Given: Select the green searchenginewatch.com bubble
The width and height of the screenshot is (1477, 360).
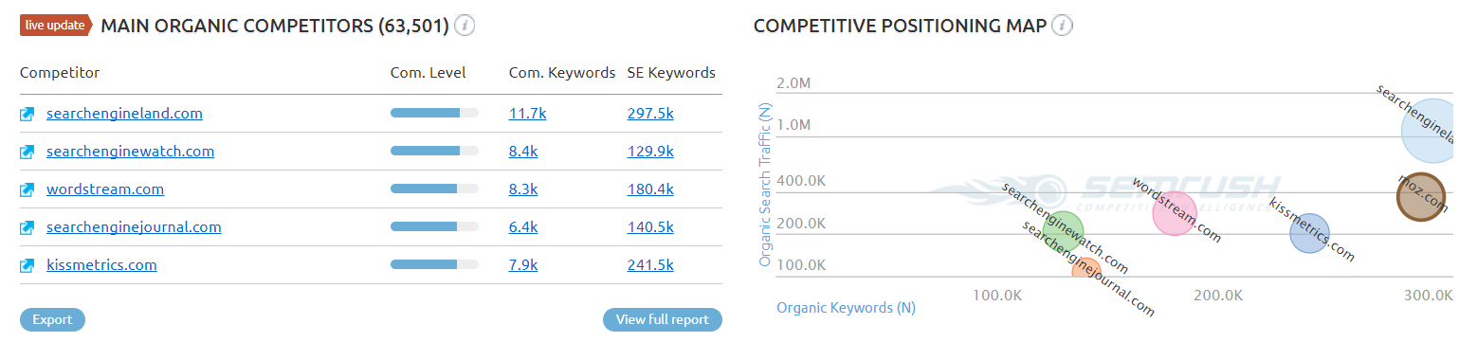Looking at the screenshot, I should click(x=1062, y=232).
